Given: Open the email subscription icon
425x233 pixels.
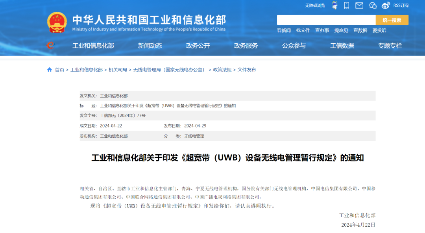Looking at the screenshot, I should tap(359, 5).
